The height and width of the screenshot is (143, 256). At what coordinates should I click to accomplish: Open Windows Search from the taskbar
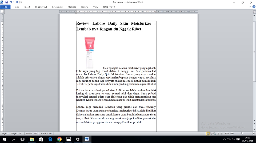(14, 139)
